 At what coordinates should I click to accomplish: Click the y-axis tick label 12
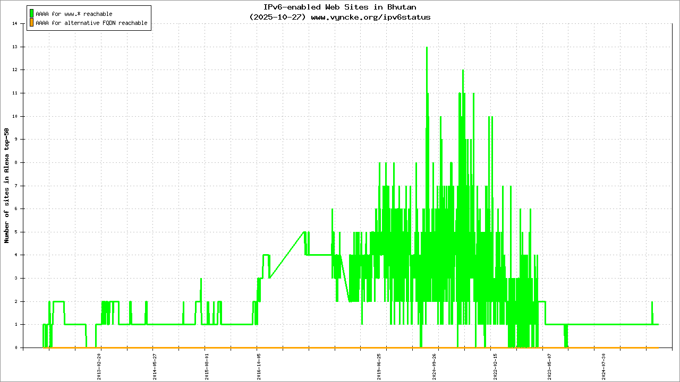point(15,70)
